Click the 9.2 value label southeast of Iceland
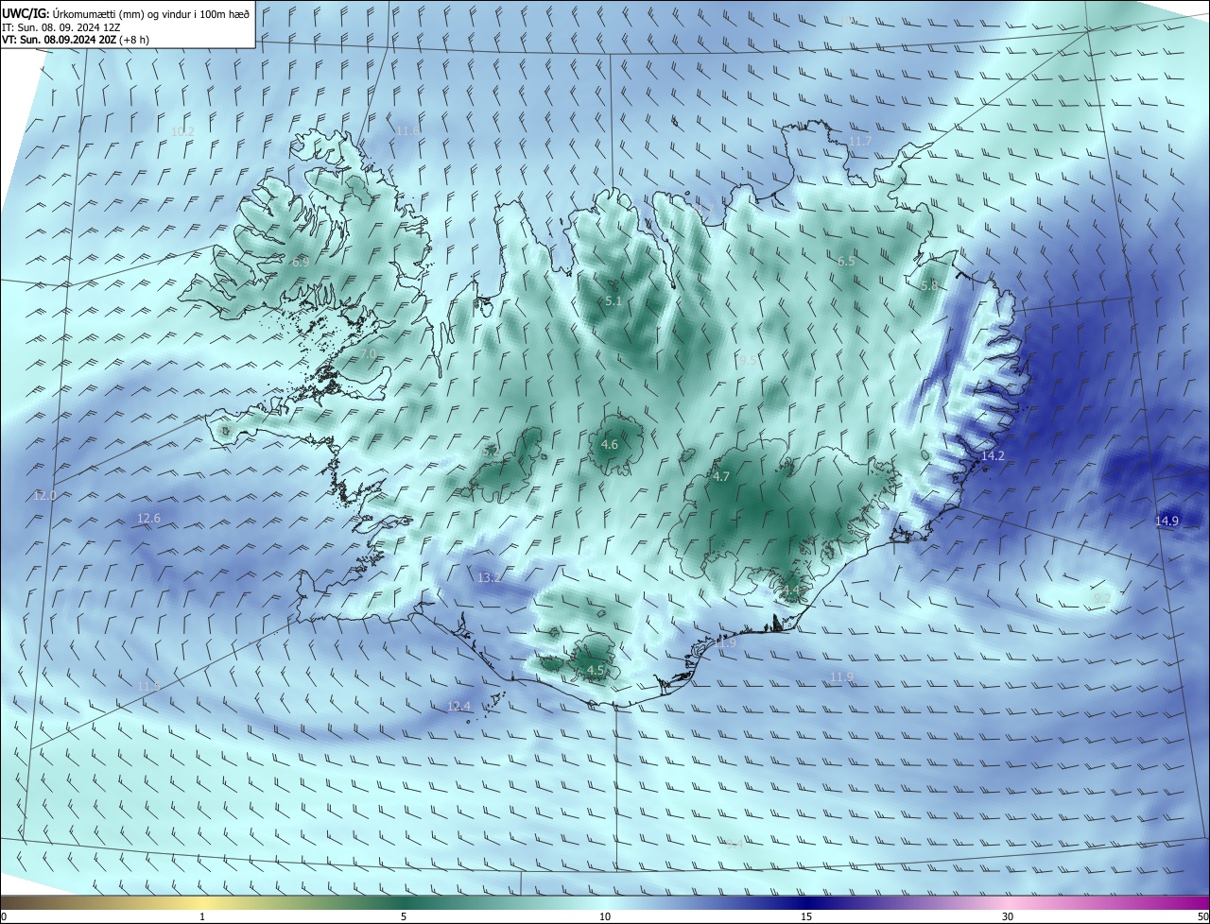The width and height of the screenshot is (1210, 924). [x=1102, y=598]
